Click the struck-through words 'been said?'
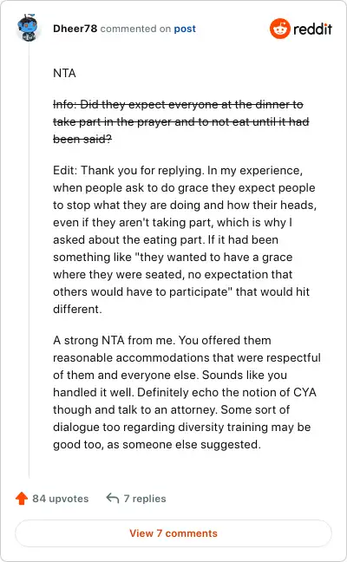 pyautogui.click(x=82, y=139)
